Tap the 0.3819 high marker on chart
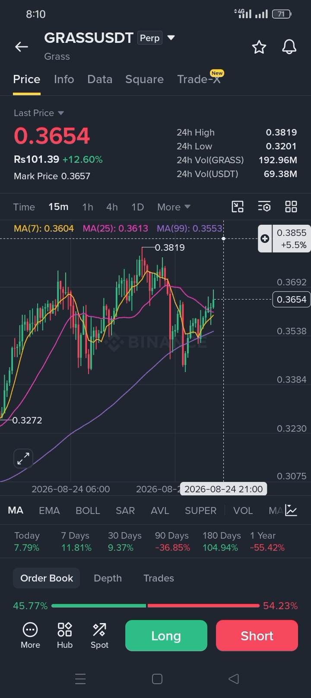 click(170, 248)
